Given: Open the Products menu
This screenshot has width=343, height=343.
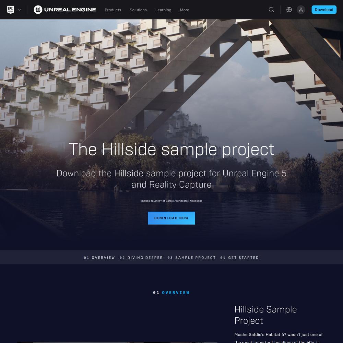Looking at the screenshot, I should [113, 10].
